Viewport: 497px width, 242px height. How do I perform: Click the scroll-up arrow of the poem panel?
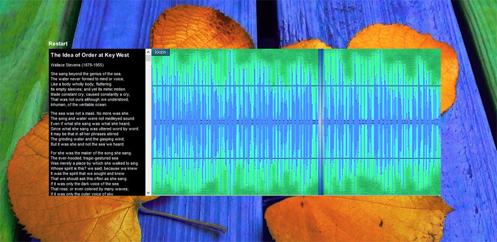[x=148, y=52]
